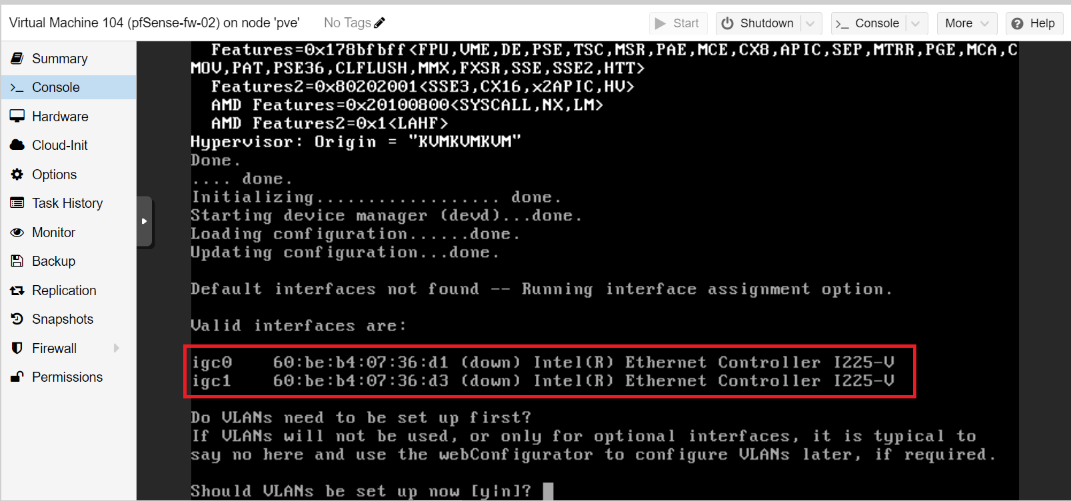The height and width of the screenshot is (501, 1071).
Task: View Task History for this VM
Action: click(x=67, y=203)
